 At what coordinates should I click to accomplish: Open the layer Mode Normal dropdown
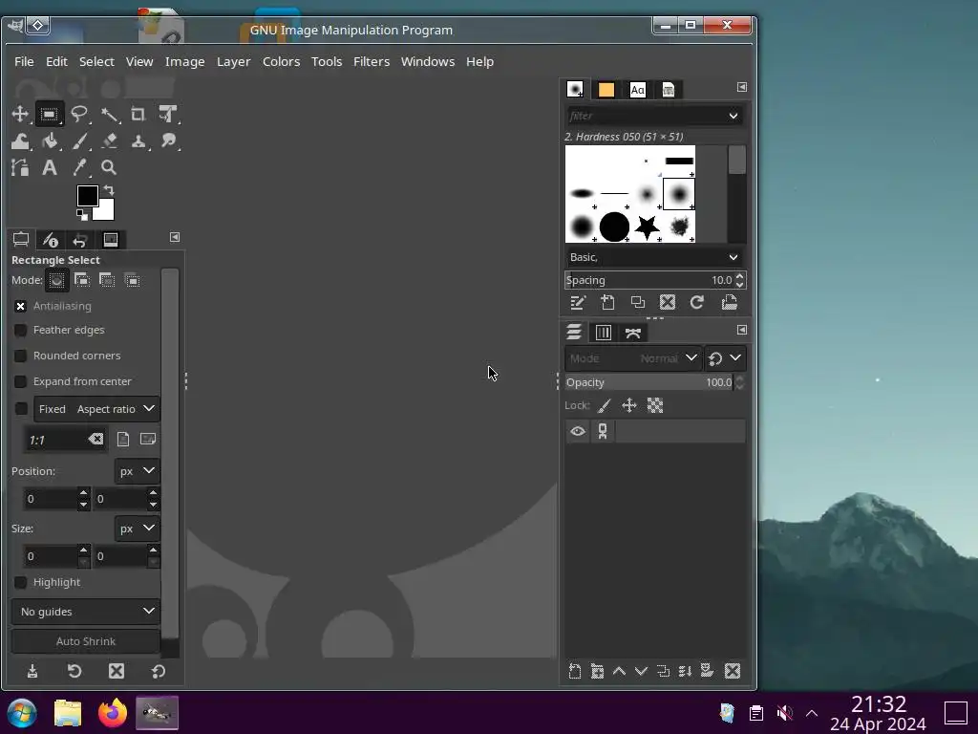coord(633,358)
